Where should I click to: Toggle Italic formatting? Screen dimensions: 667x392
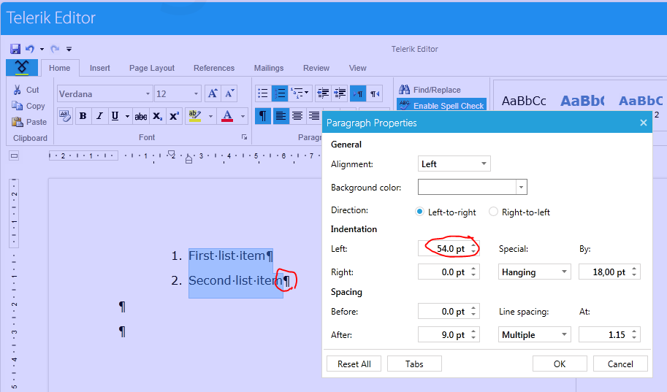pos(99,115)
